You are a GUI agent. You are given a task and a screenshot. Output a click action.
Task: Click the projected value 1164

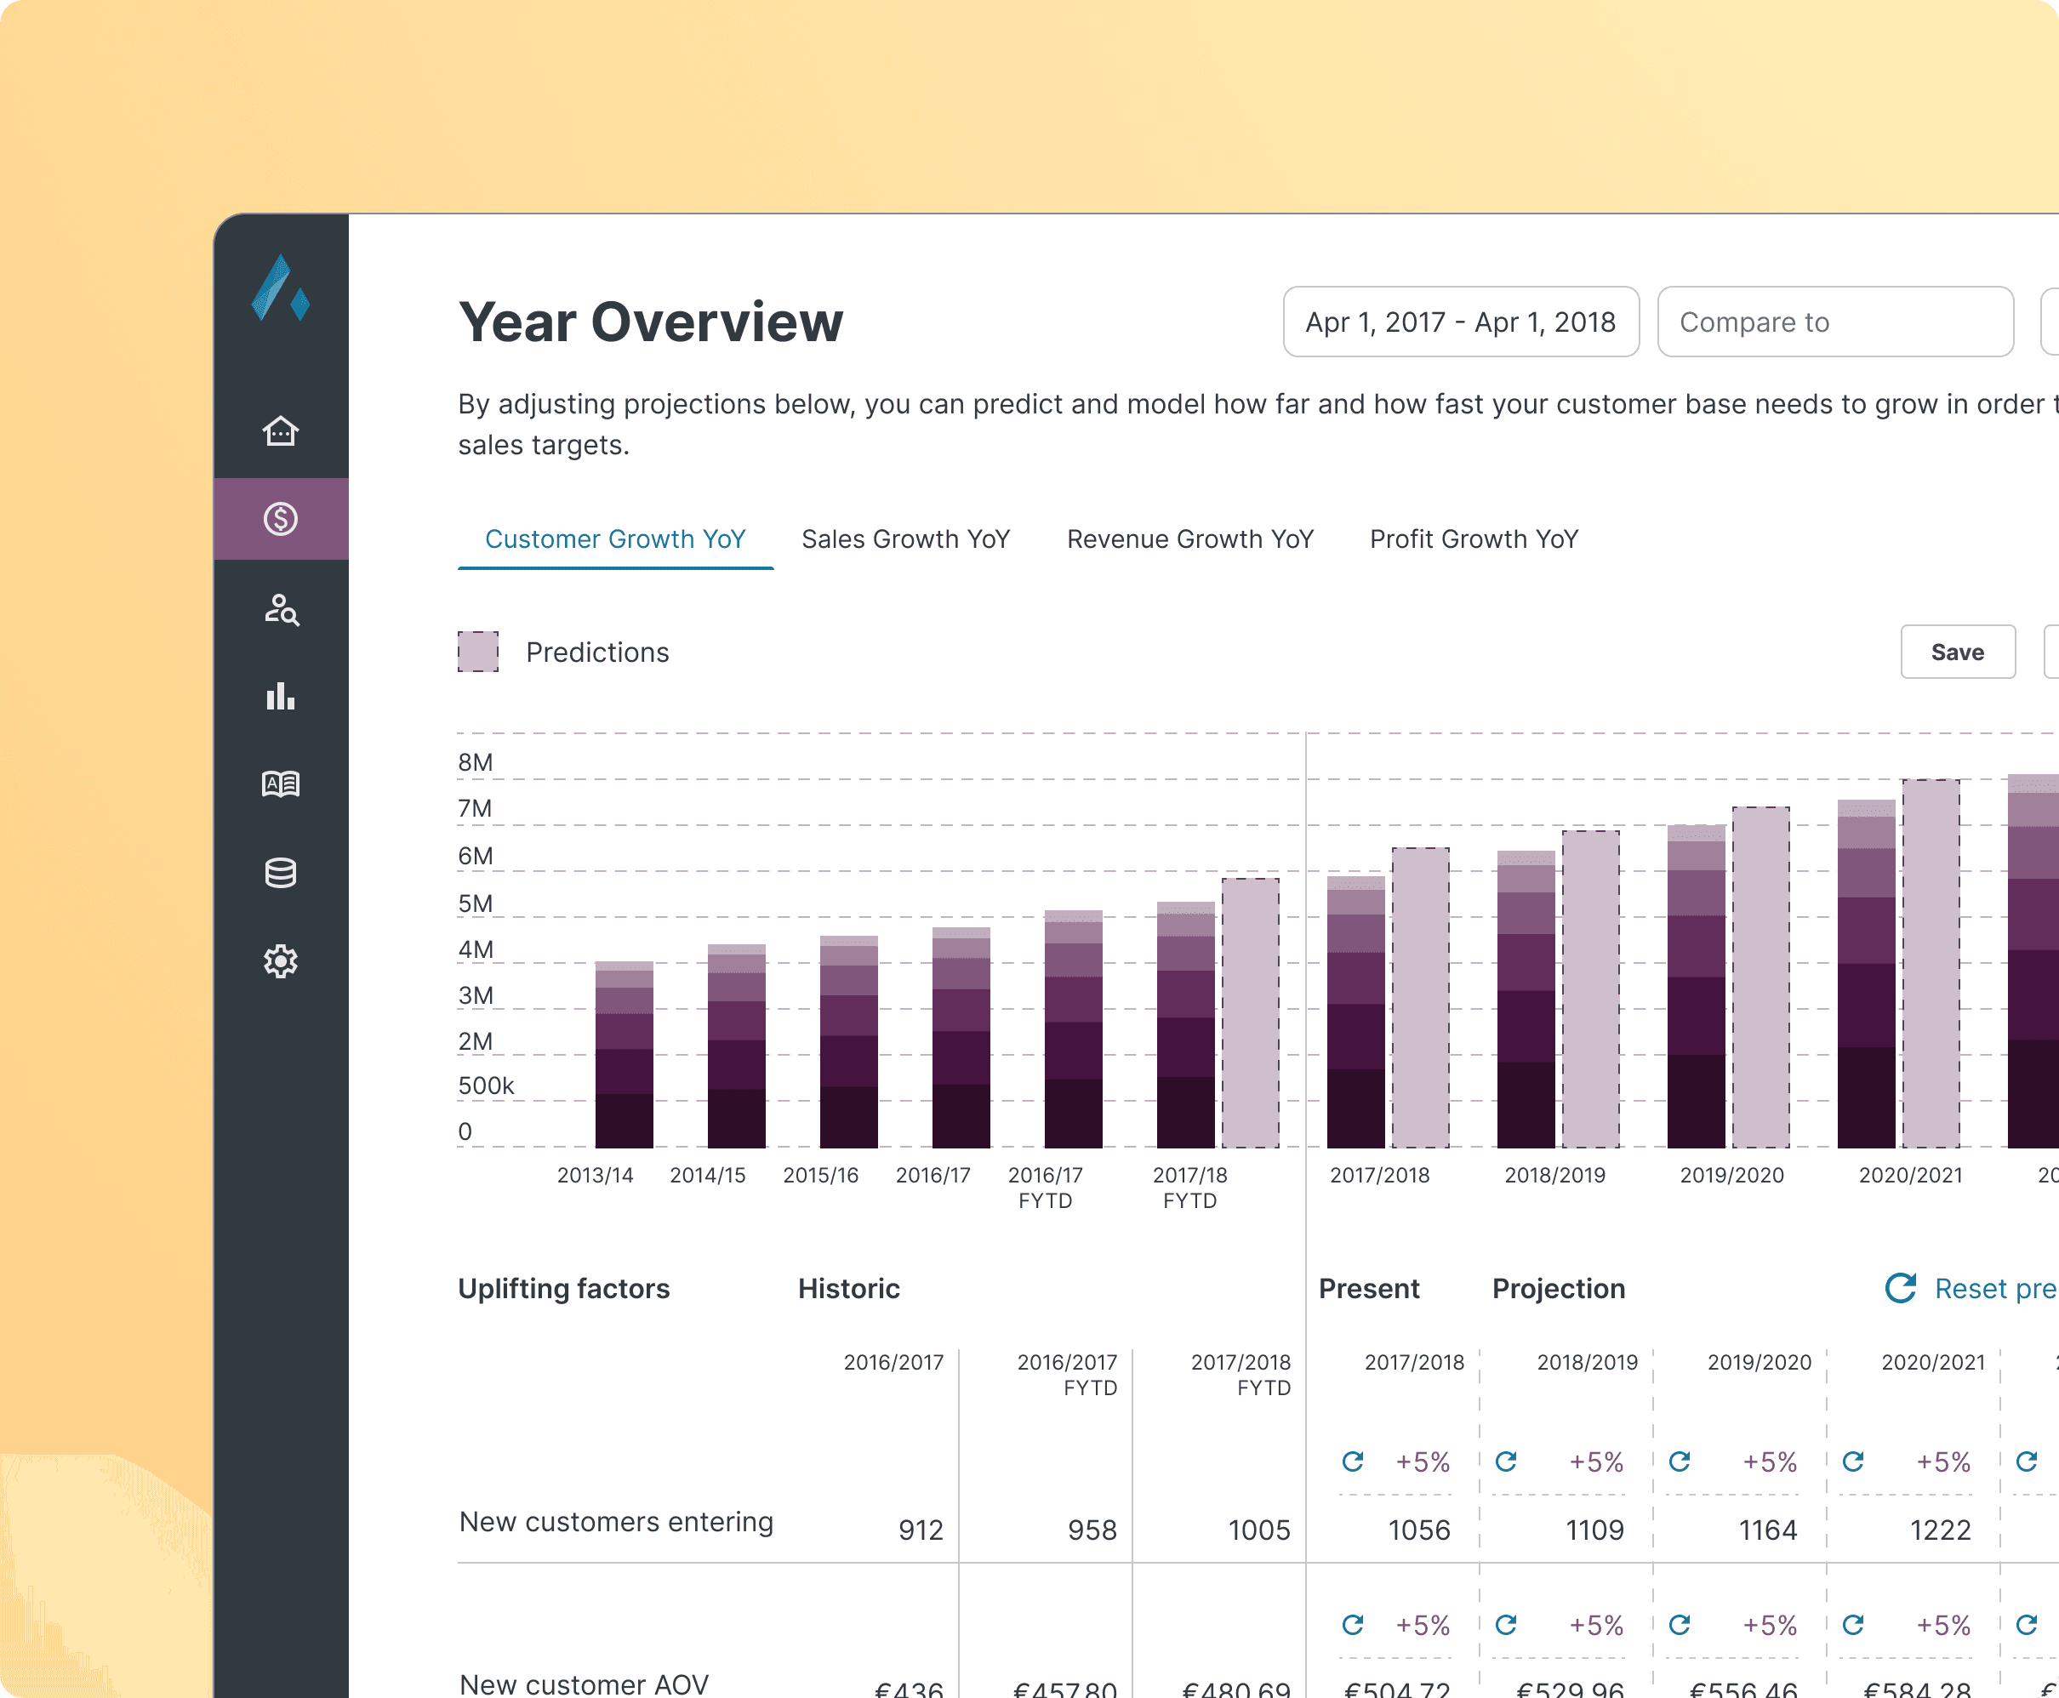coord(1767,1530)
